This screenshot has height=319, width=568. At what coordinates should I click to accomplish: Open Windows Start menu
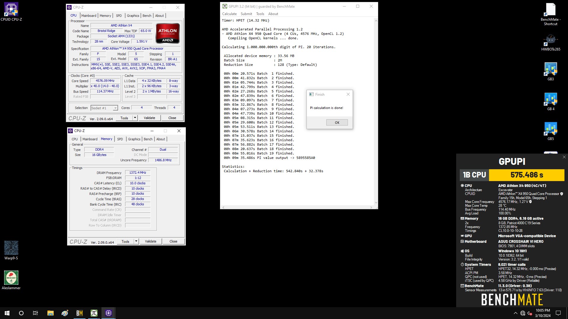pyautogui.click(x=7, y=313)
